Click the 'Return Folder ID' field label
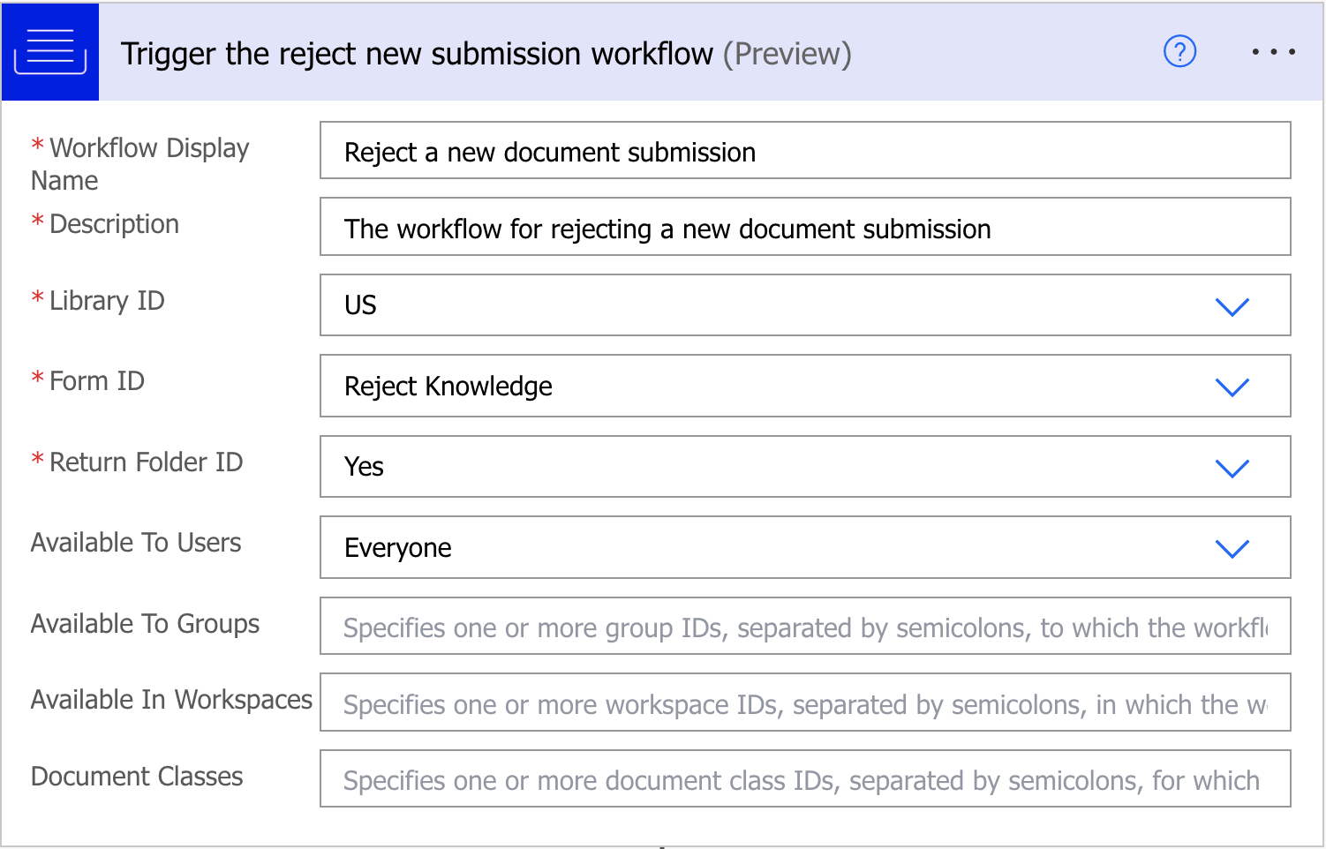 tap(146, 462)
